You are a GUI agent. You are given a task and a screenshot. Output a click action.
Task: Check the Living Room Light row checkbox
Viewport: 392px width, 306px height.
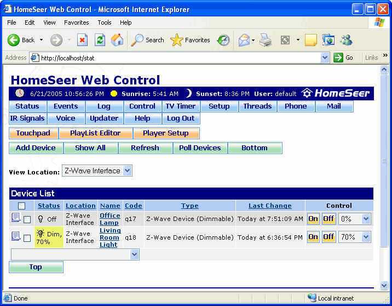point(27,238)
